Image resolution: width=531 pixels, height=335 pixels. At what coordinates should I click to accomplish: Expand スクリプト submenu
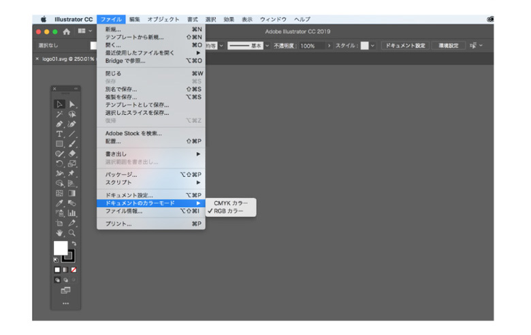[151, 183]
